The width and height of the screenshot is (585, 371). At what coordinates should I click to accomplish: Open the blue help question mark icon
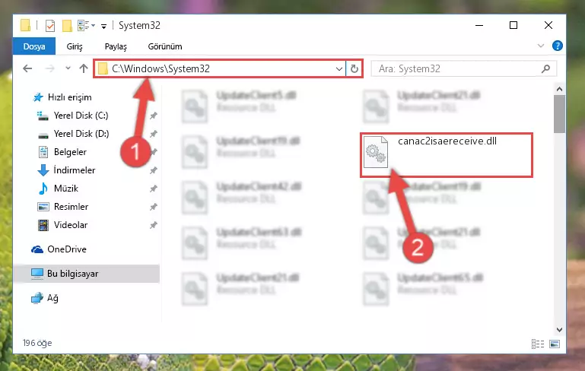558,46
